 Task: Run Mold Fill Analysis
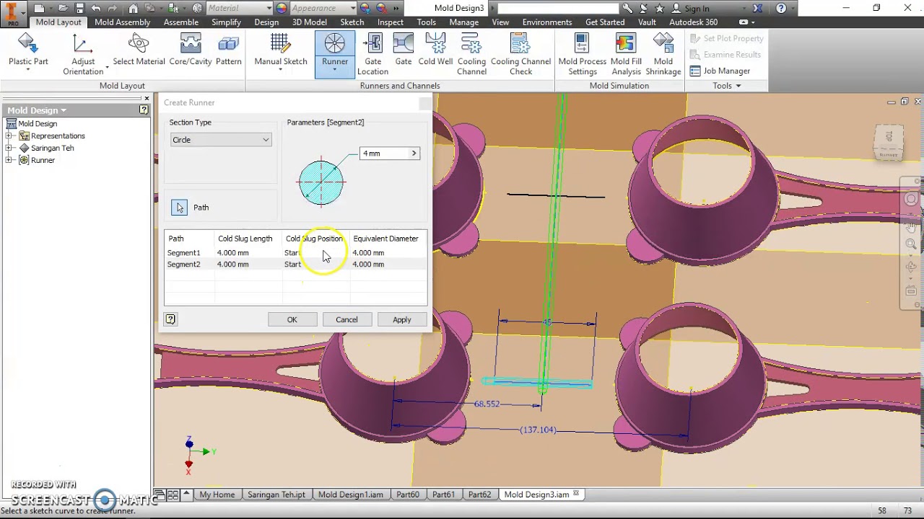(x=626, y=55)
